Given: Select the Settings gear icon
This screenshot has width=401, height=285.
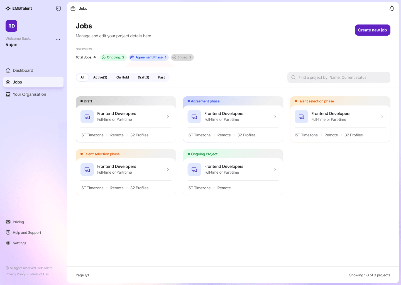Looking at the screenshot, I should (8, 243).
